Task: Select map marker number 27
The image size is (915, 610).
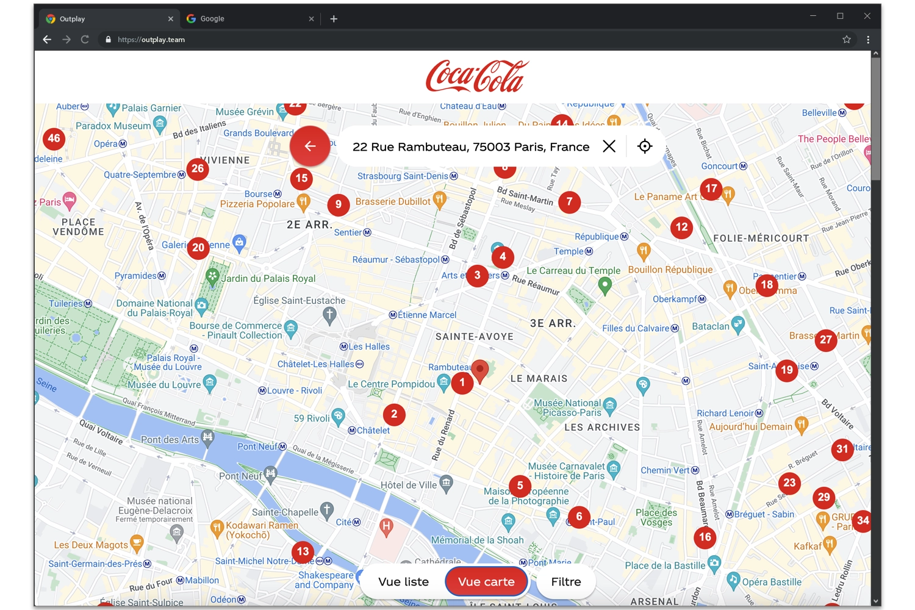Action: pyautogui.click(x=826, y=340)
